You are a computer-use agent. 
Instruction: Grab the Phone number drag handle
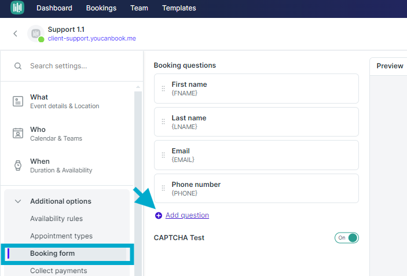coord(163,188)
